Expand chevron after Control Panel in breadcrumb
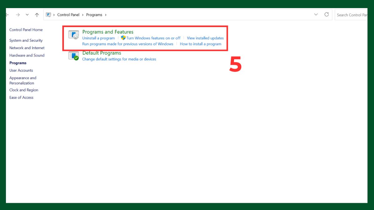 [x=83, y=15]
